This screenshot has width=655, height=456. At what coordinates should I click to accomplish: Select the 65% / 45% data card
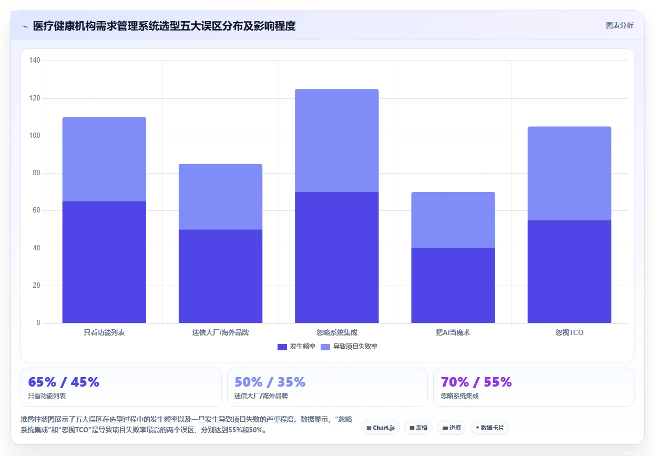tap(121, 387)
